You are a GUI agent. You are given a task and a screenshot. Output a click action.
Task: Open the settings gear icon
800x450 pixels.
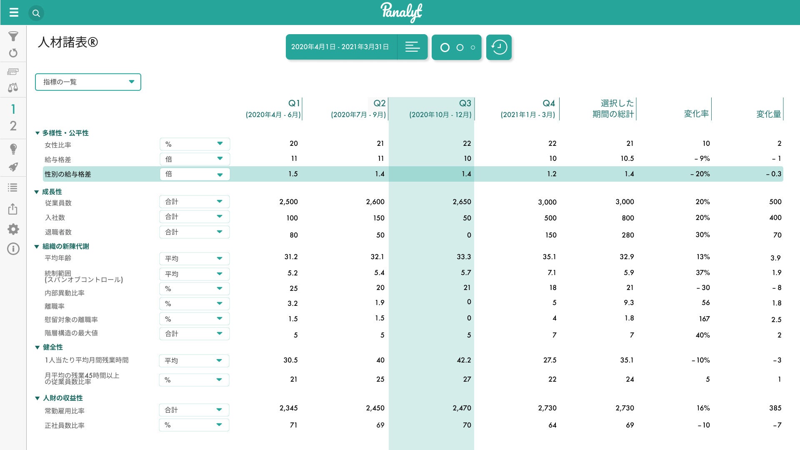(13, 229)
